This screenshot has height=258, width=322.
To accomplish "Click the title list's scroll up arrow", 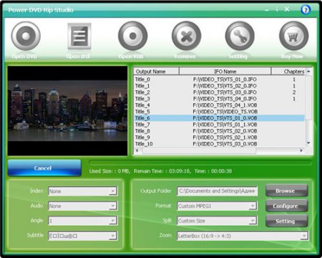I will coord(308,71).
